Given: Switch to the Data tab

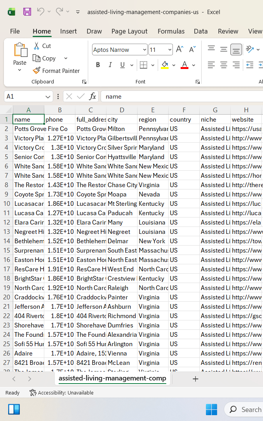Looking at the screenshot, I should 201,31.
